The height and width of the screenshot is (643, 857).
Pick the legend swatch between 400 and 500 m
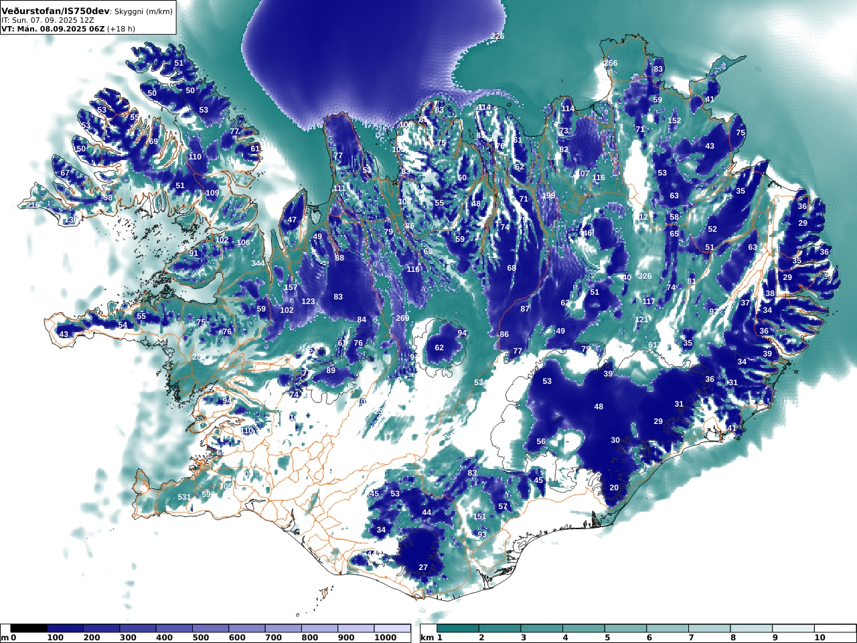[x=174, y=628]
